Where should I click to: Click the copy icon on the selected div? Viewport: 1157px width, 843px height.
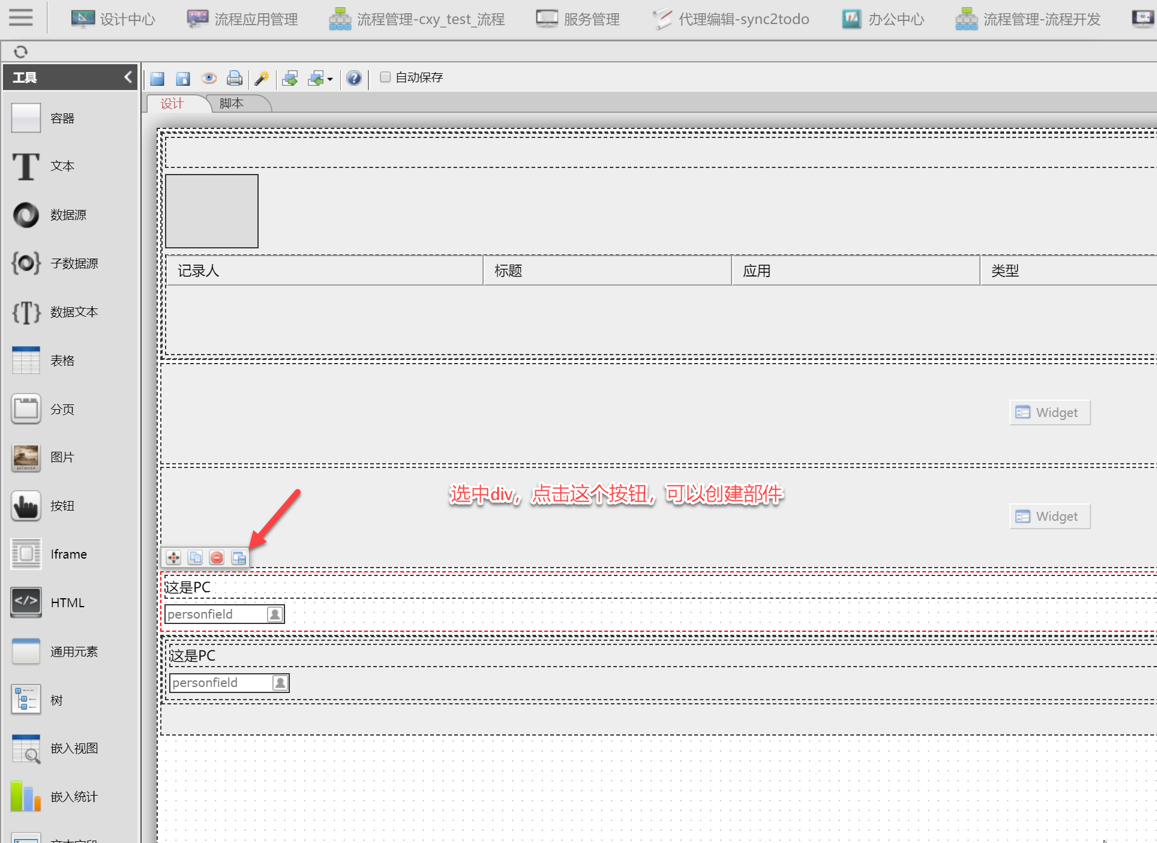pyautogui.click(x=195, y=558)
